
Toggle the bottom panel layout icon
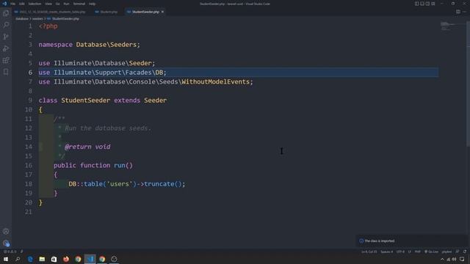click(422, 4)
